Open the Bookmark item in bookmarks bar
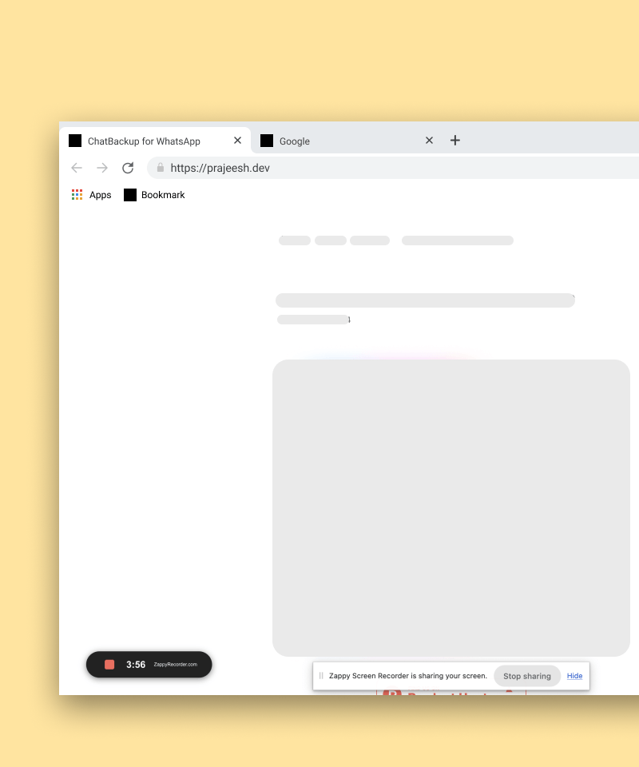 [x=154, y=195]
